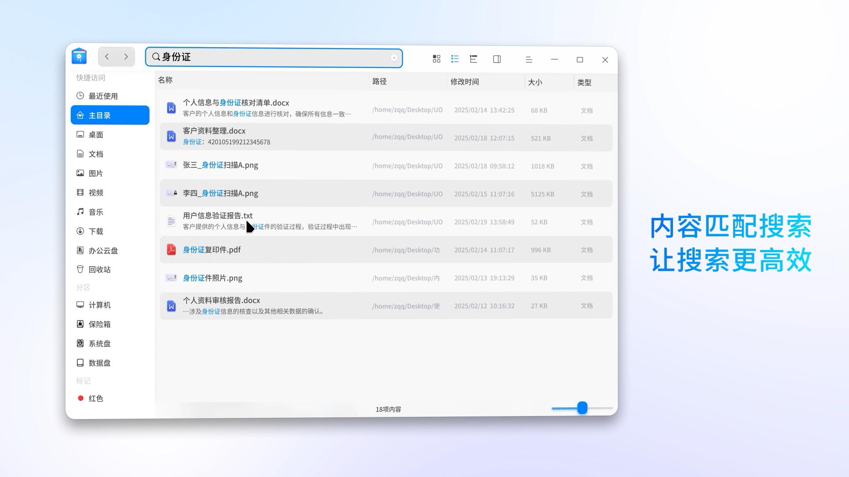
Task: Switch to tree view mode
Action: 474,59
